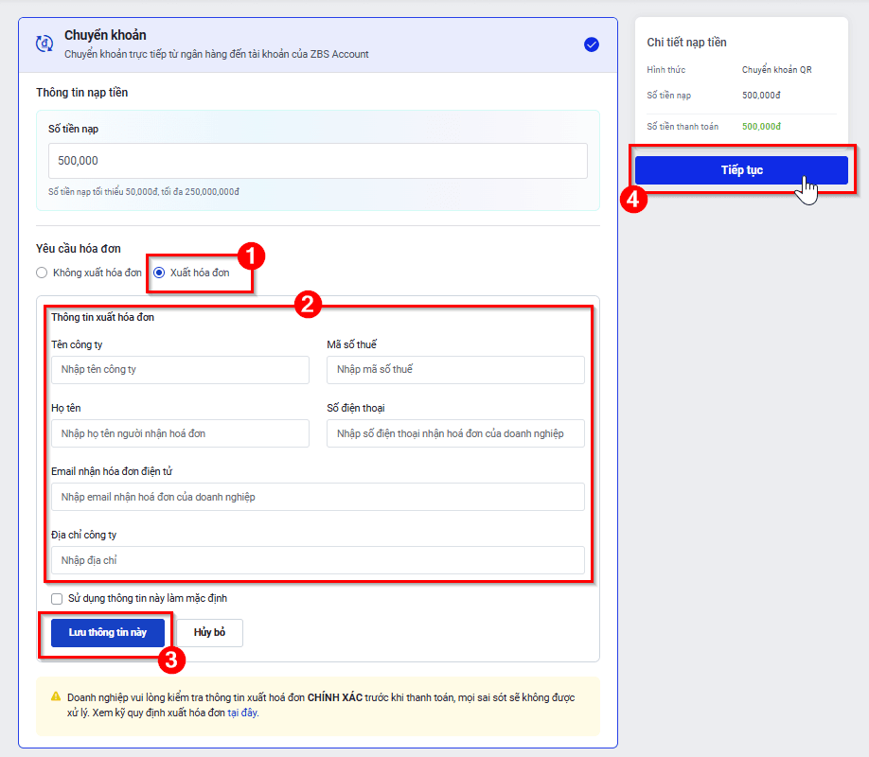869x757 pixels.
Task: Click the blue checkmark on Chuyển khoản
Action: (592, 44)
